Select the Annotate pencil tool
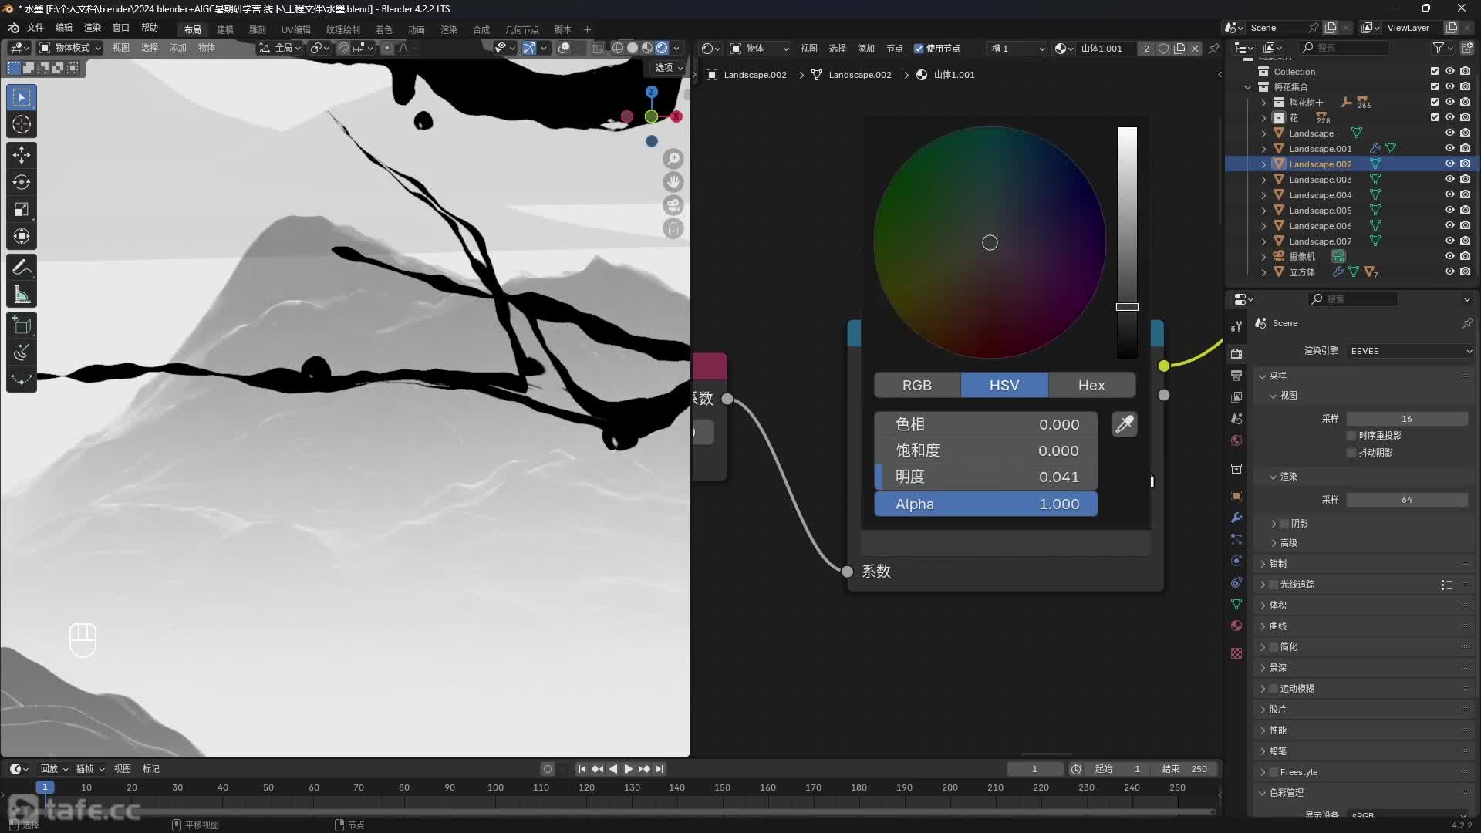1481x833 pixels. pyautogui.click(x=22, y=268)
